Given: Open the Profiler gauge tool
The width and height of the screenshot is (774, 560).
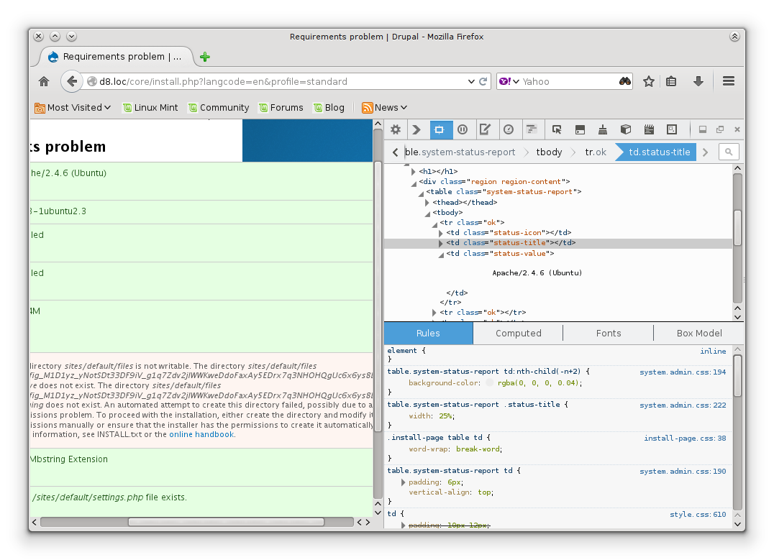Looking at the screenshot, I should pyautogui.click(x=509, y=130).
